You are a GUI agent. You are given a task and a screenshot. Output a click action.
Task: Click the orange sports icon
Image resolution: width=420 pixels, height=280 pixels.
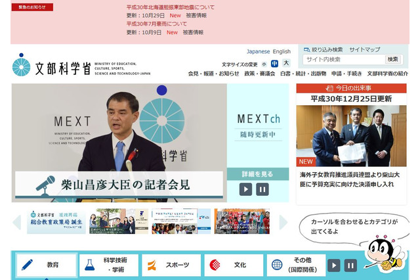152,265
